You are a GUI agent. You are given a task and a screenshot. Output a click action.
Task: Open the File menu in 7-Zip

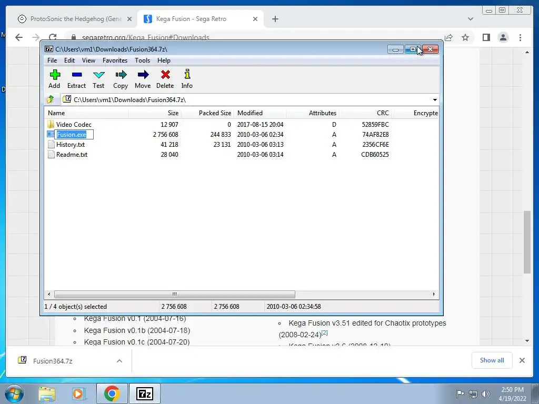click(x=52, y=60)
